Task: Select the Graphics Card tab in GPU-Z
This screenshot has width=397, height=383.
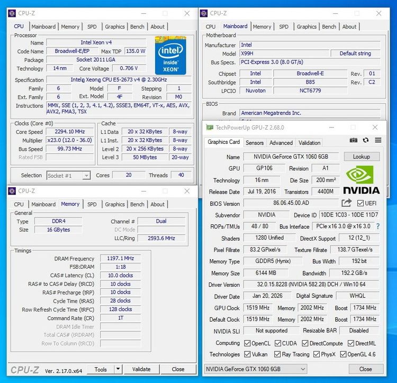Action: point(223,142)
